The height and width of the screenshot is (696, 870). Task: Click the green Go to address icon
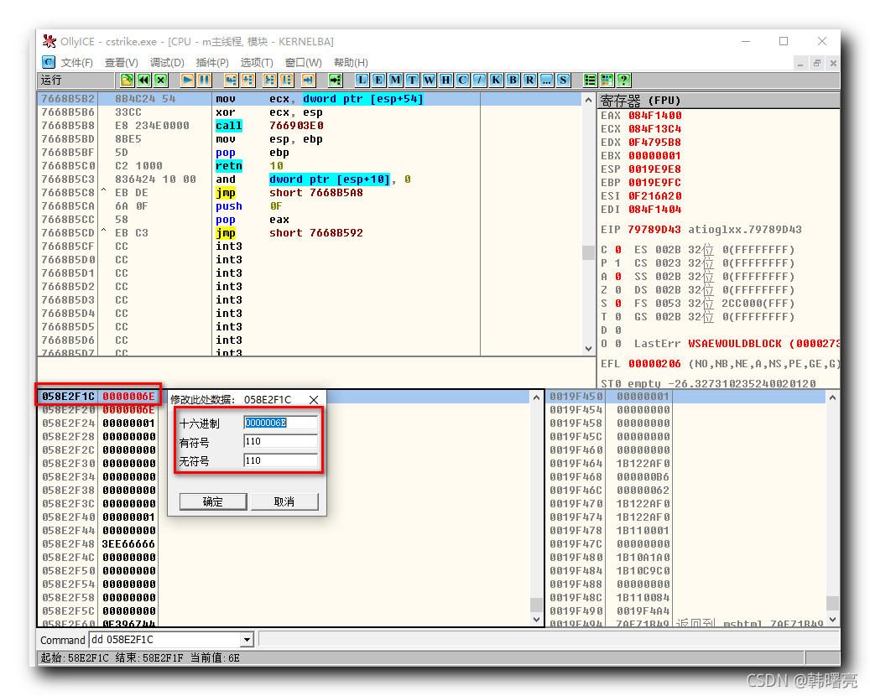point(335,80)
